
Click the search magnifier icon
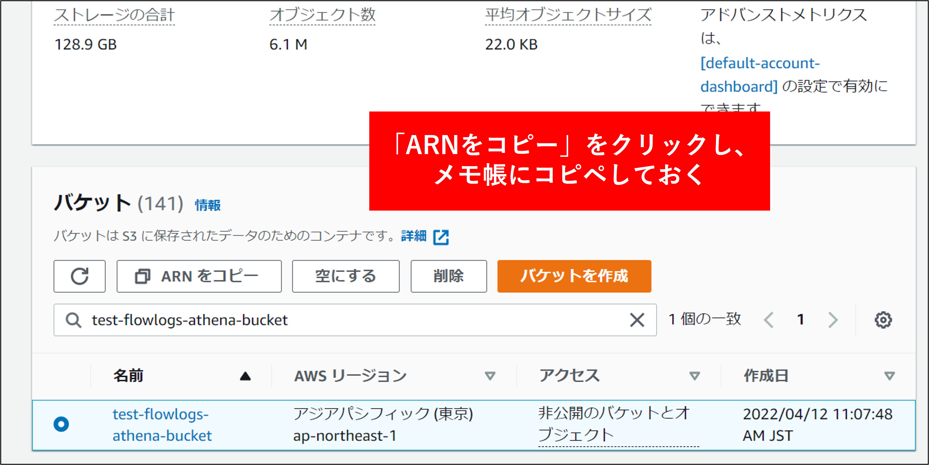click(73, 320)
